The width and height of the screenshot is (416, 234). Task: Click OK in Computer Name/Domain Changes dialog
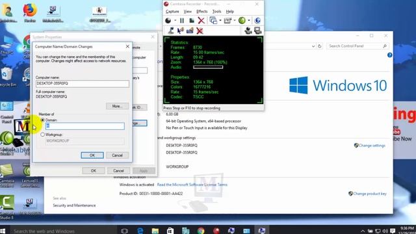point(92,155)
